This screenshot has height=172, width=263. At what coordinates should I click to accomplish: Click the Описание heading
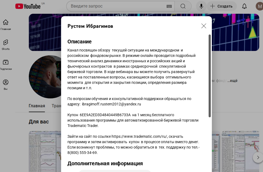point(79,42)
